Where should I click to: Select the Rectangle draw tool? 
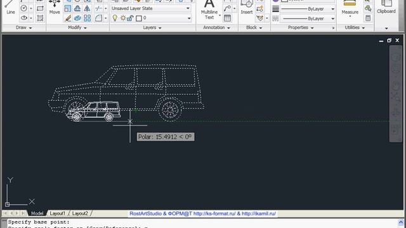point(40,8)
